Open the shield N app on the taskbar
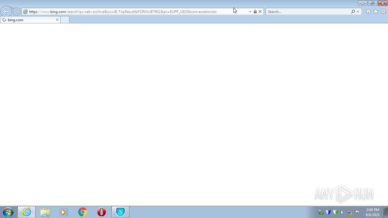Screen dimensions: 388x218 pyautogui.click(x=120, y=212)
